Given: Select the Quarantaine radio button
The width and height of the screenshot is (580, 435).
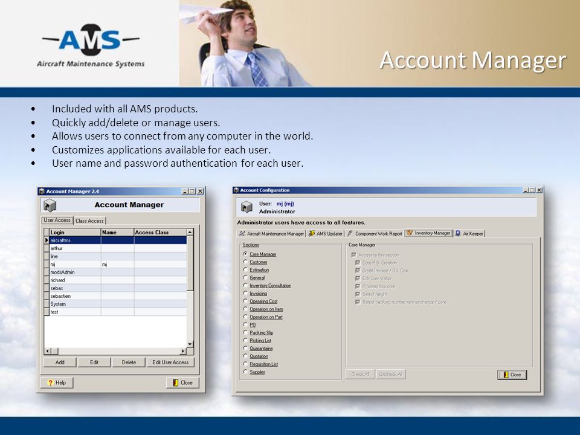Looking at the screenshot, I should 245,348.
